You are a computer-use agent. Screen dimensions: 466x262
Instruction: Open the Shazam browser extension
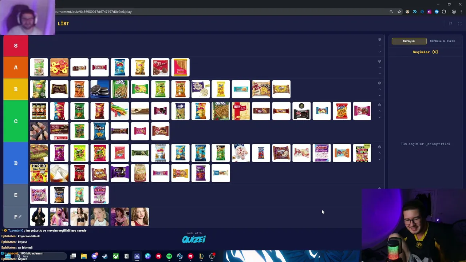tap(437, 12)
